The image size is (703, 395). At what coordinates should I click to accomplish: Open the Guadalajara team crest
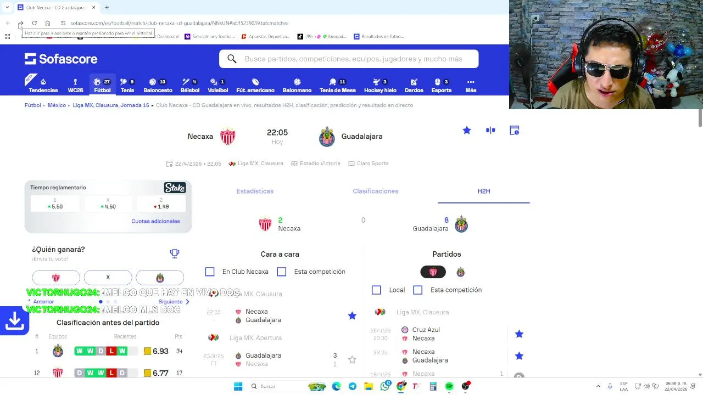tap(327, 137)
